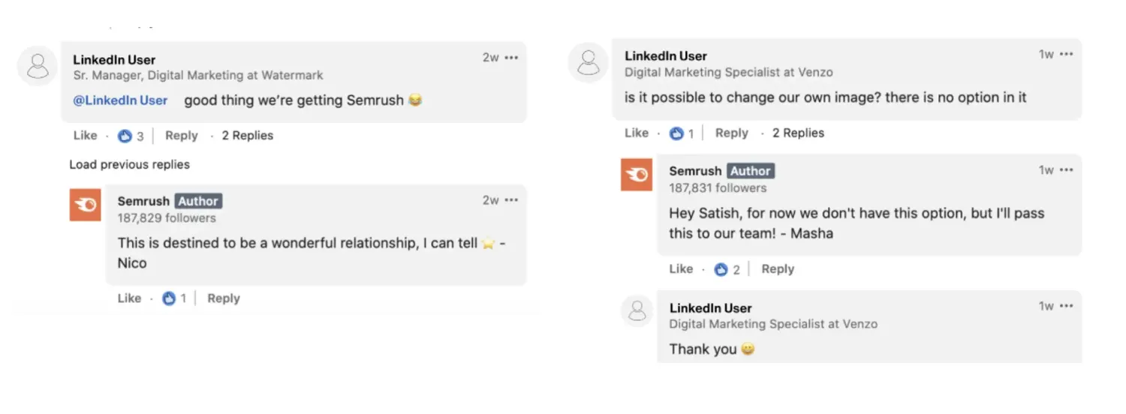Open three-dot menu on the 'Thank you' reply
Viewport: 1126px width, 414px height.
(x=1067, y=306)
